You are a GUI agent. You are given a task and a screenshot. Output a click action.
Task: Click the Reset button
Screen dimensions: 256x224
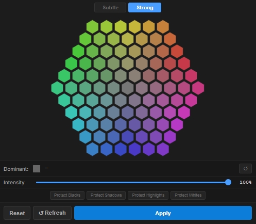pos(17,213)
